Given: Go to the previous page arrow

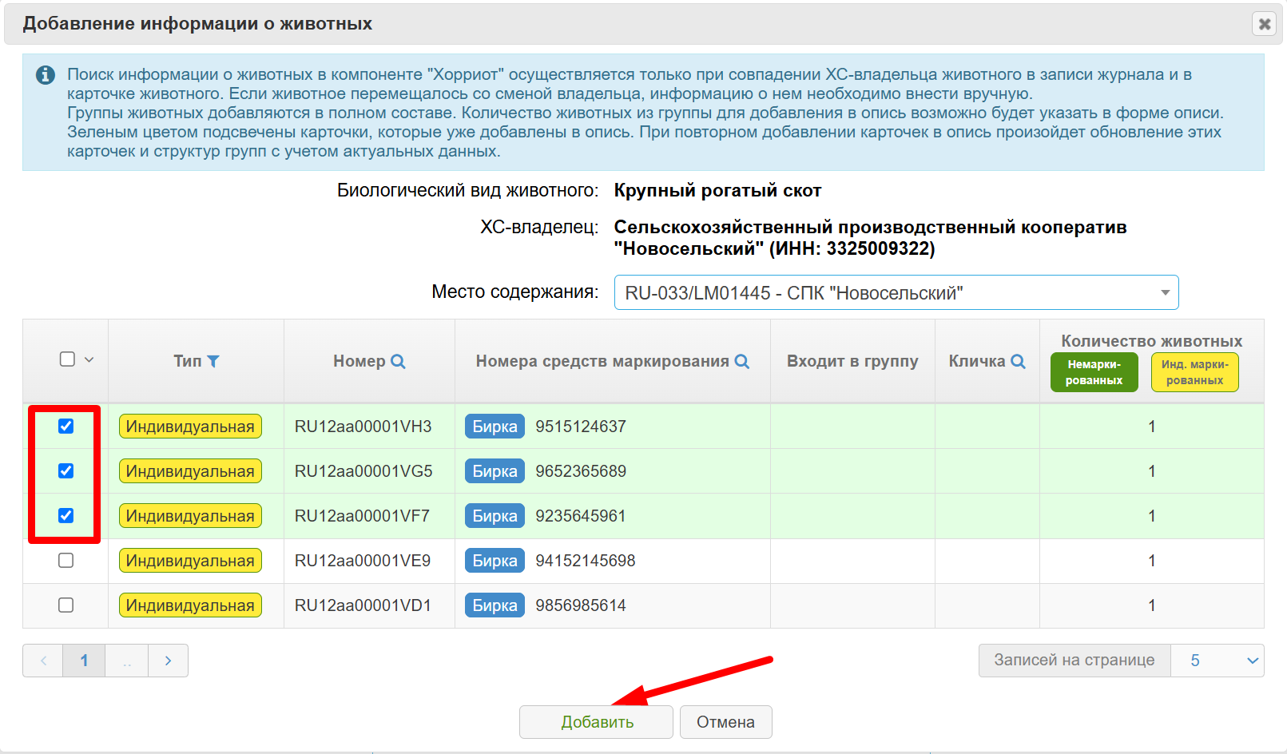Looking at the screenshot, I should click(x=43, y=661).
